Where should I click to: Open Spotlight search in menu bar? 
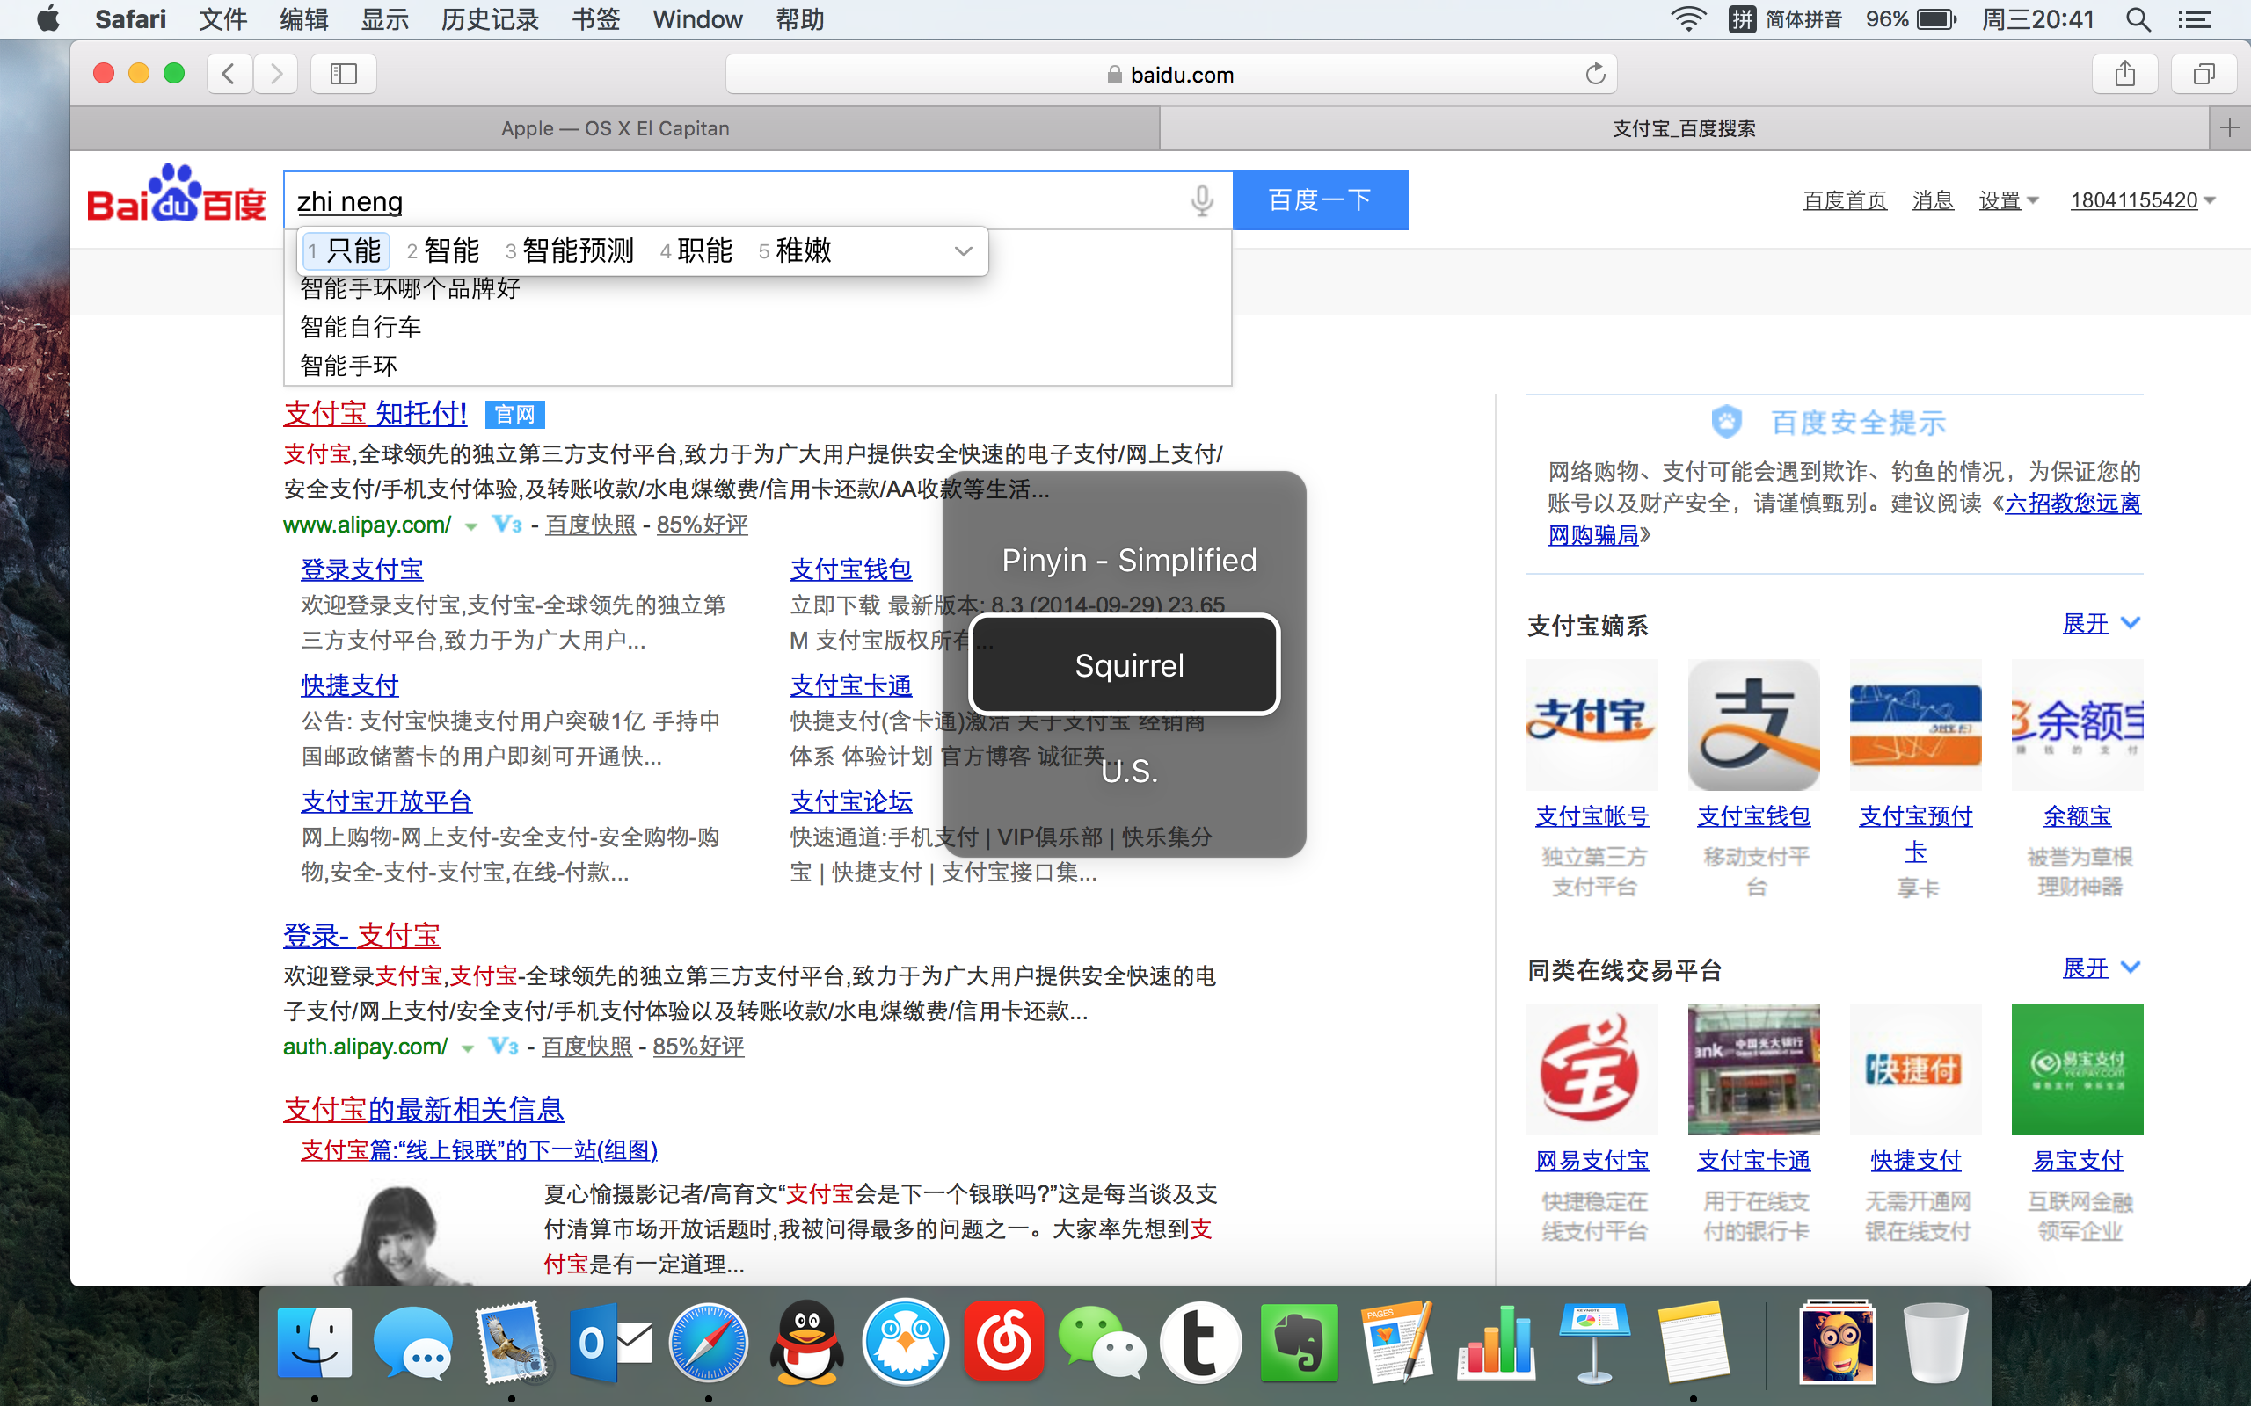(x=2138, y=19)
